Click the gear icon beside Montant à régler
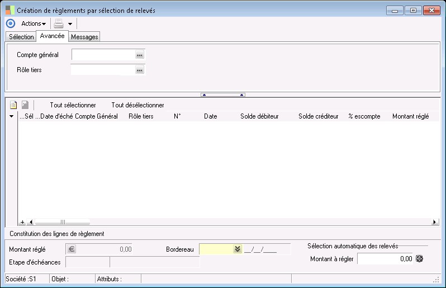 [419, 259]
